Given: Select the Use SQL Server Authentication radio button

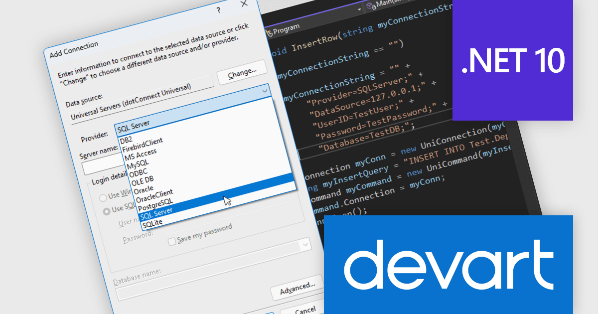Looking at the screenshot, I should (x=106, y=211).
